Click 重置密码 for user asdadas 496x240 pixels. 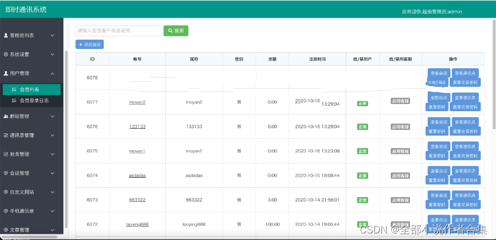point(436,180)
